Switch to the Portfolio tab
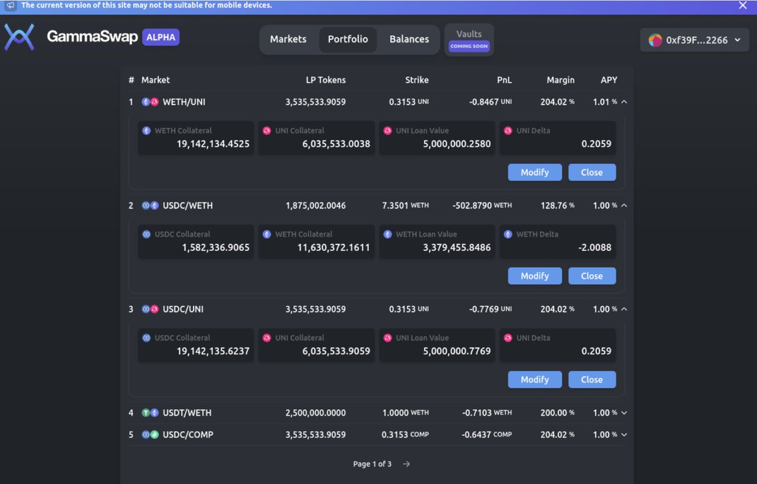 pos(348,39)
